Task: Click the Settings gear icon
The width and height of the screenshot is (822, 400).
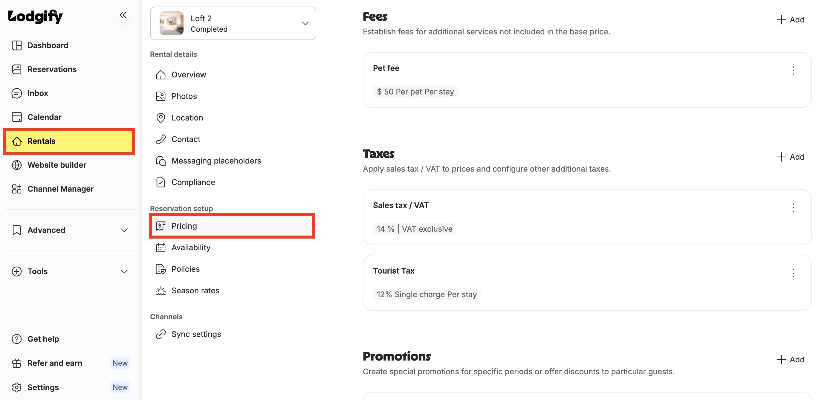Action: (x=17, y=387)
